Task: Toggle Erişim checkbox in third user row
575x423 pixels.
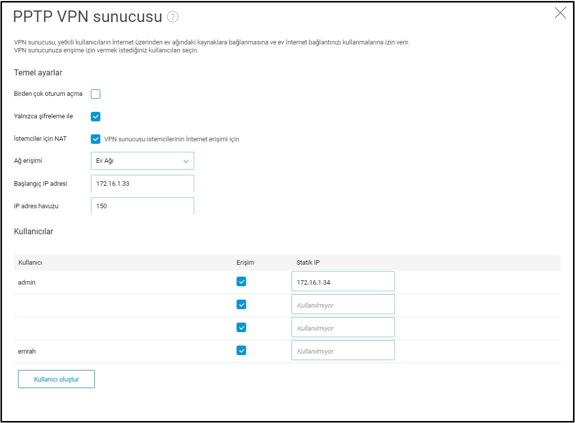Action: point(241,328)
